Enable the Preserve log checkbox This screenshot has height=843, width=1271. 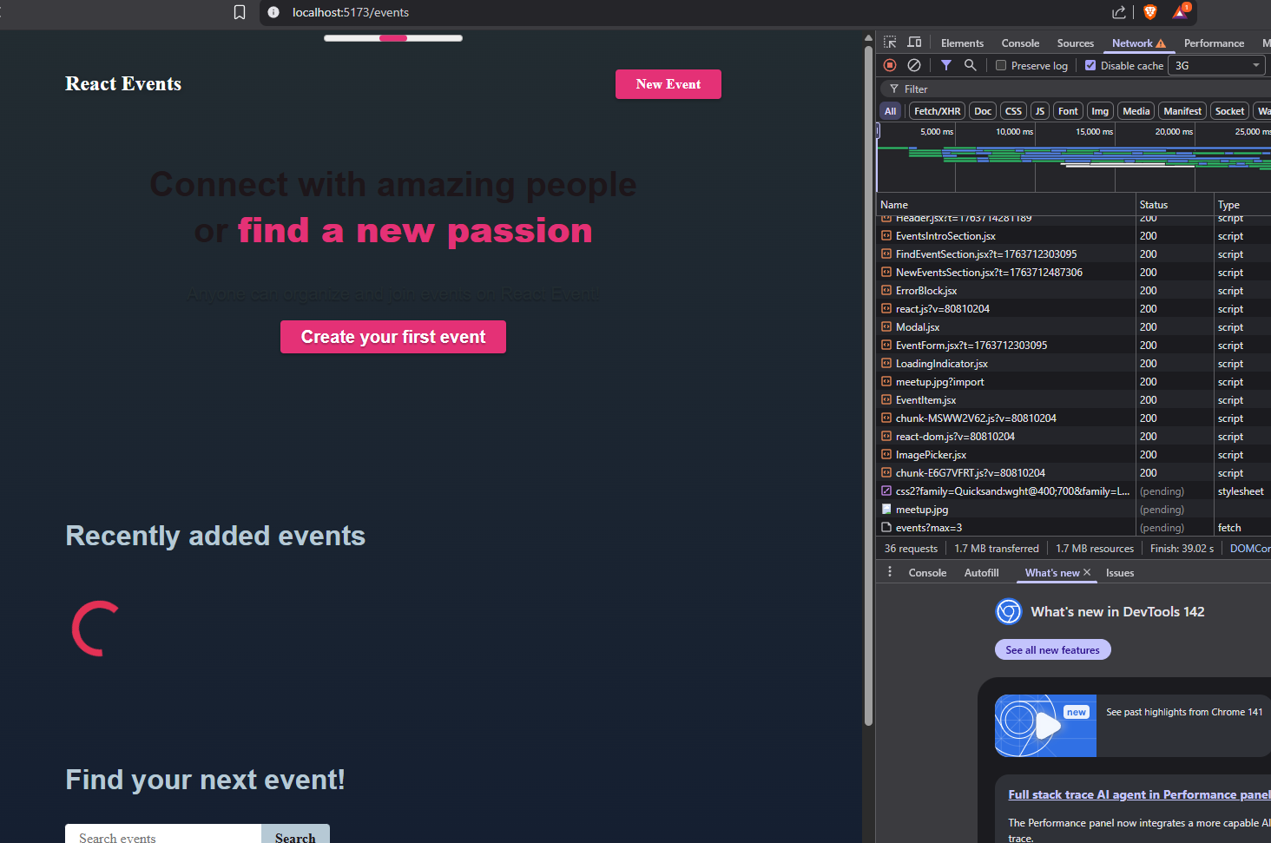coord(1001,66)
